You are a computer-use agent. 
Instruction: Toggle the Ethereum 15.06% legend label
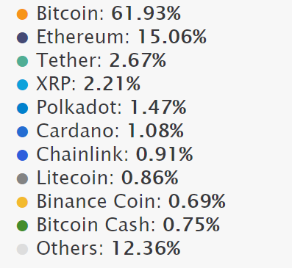(121, 37)
